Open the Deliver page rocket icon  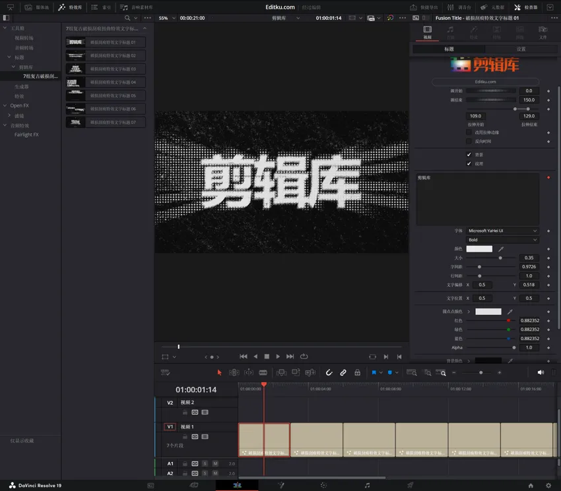410,485
